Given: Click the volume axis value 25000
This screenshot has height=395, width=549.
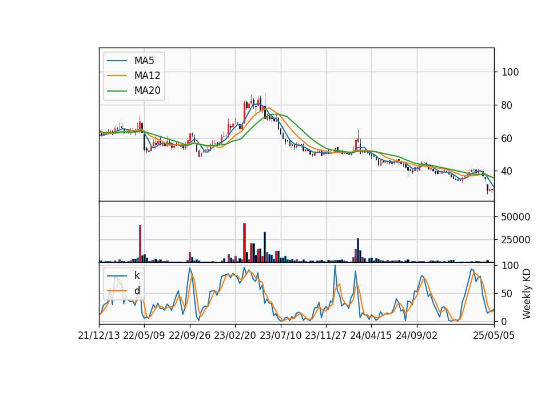Looking at the screenshot, I should [516, 240].
